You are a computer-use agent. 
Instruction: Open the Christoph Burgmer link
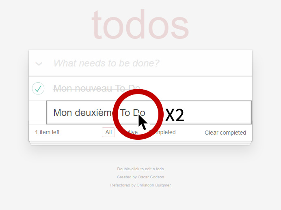point(153,185)
